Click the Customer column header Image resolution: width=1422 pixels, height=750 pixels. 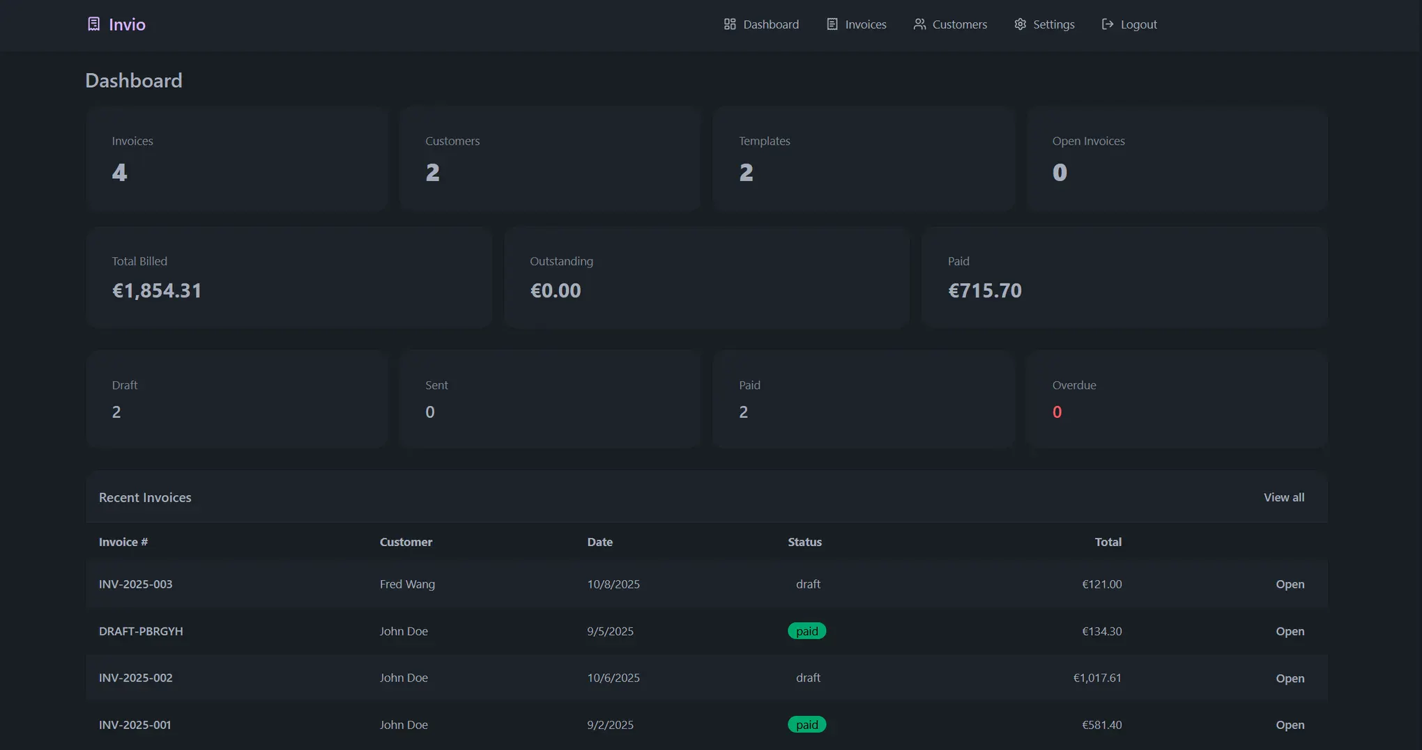coord(406,542)
